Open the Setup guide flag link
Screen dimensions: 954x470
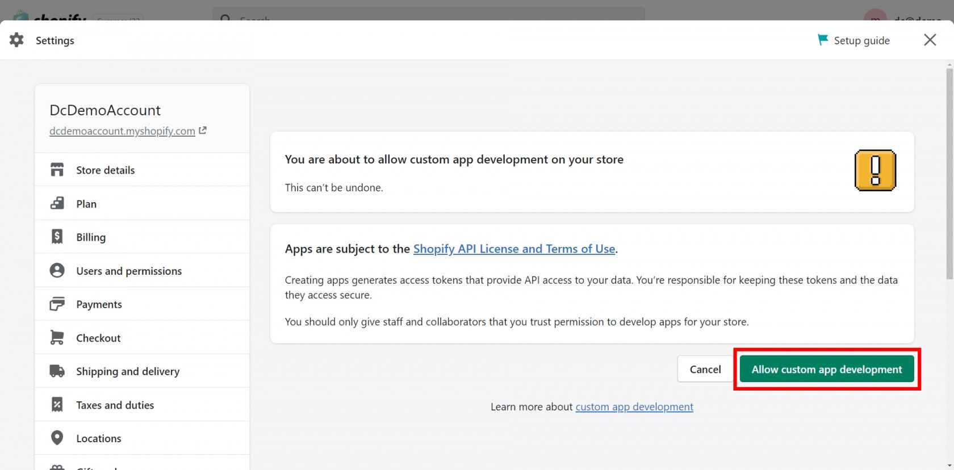(853, 40)
